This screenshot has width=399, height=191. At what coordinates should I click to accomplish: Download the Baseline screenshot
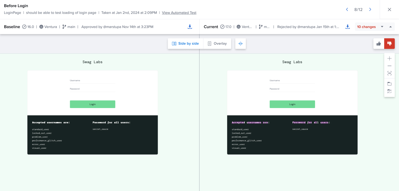[190, 26]
